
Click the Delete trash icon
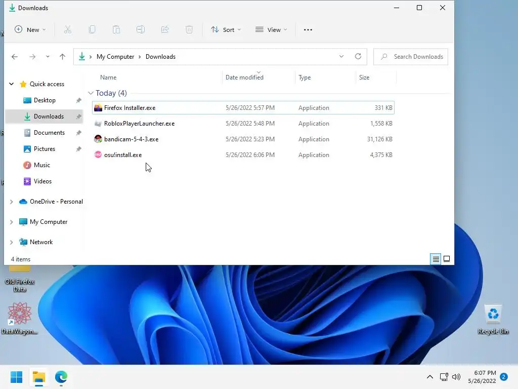pos(189,30)
